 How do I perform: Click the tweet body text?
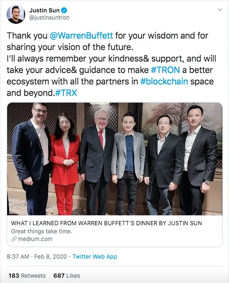[x=111, y=64]
